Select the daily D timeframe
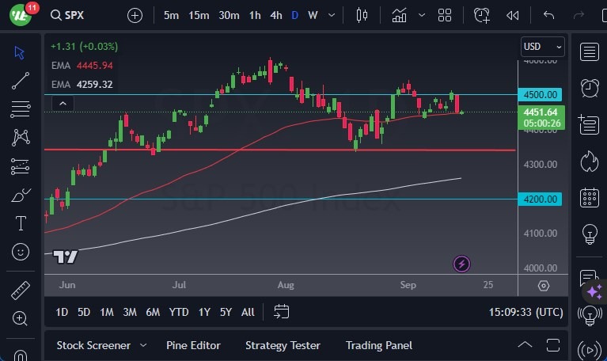The width and height of the screenshot is (607, 361). 294,15
